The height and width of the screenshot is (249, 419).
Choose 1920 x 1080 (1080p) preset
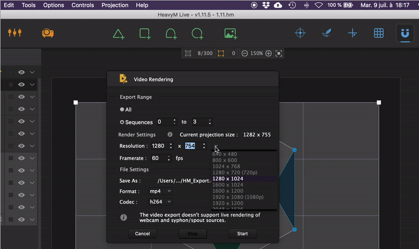click(x=244, y=197)
